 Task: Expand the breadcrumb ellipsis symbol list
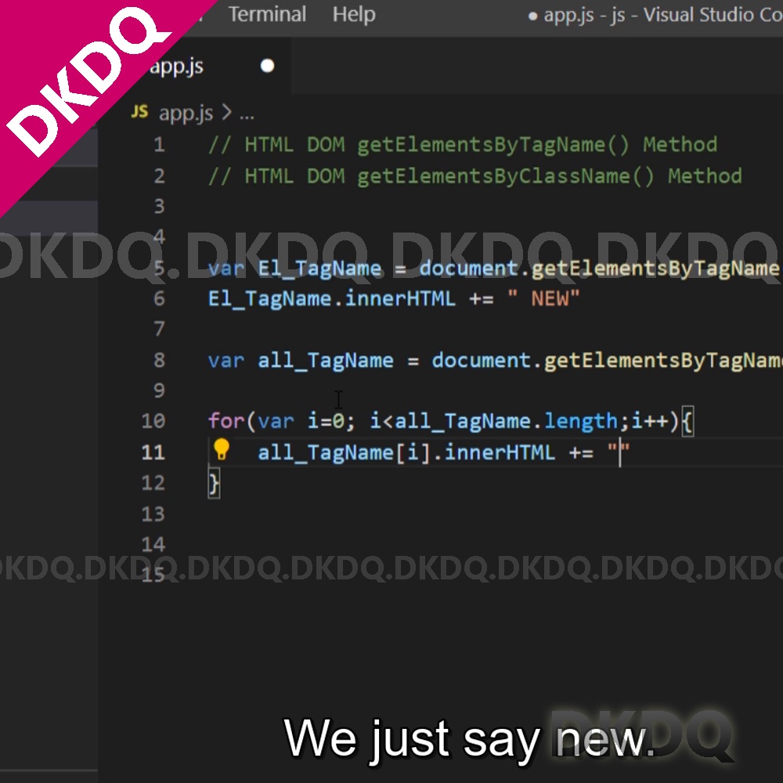pos(247,114)
